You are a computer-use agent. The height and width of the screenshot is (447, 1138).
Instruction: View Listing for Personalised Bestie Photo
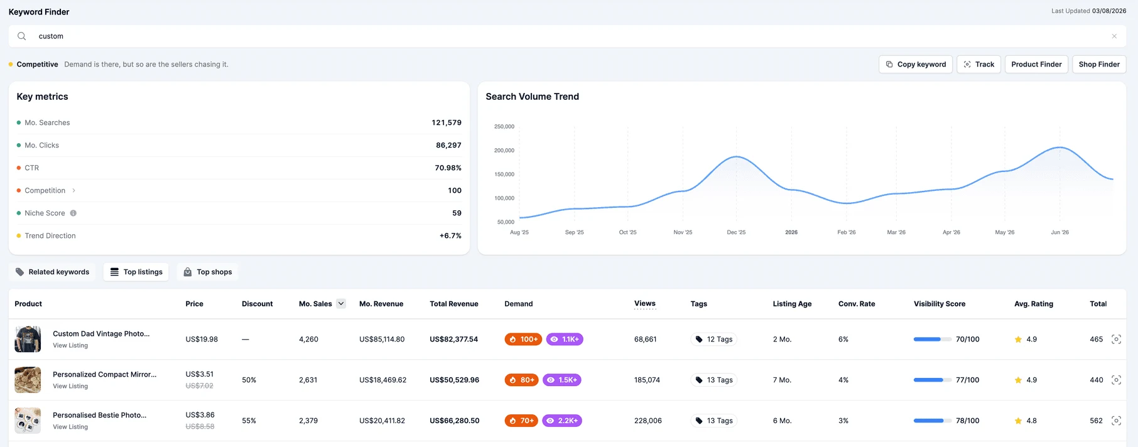pyautogui.click(x=70, y=427)
